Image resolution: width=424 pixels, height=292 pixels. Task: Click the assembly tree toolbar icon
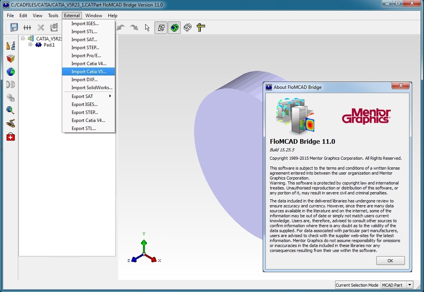(x=54, y=27)
